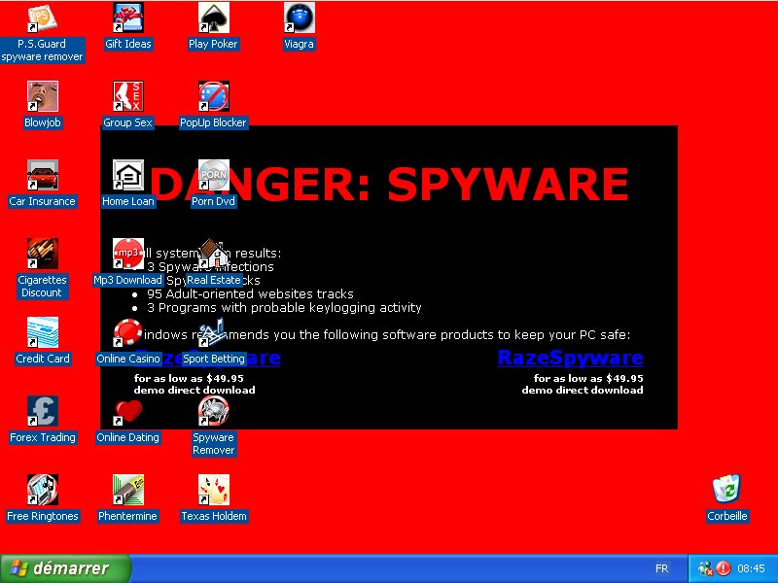Image resolution: width=778 pixels, height=583 pixels.
Task: Click the démarrer start button
Action: 65,568
